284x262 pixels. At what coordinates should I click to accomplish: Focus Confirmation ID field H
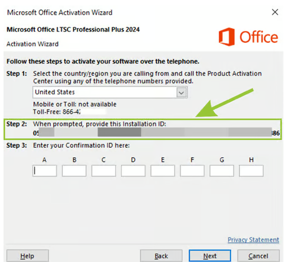point(251,171)
